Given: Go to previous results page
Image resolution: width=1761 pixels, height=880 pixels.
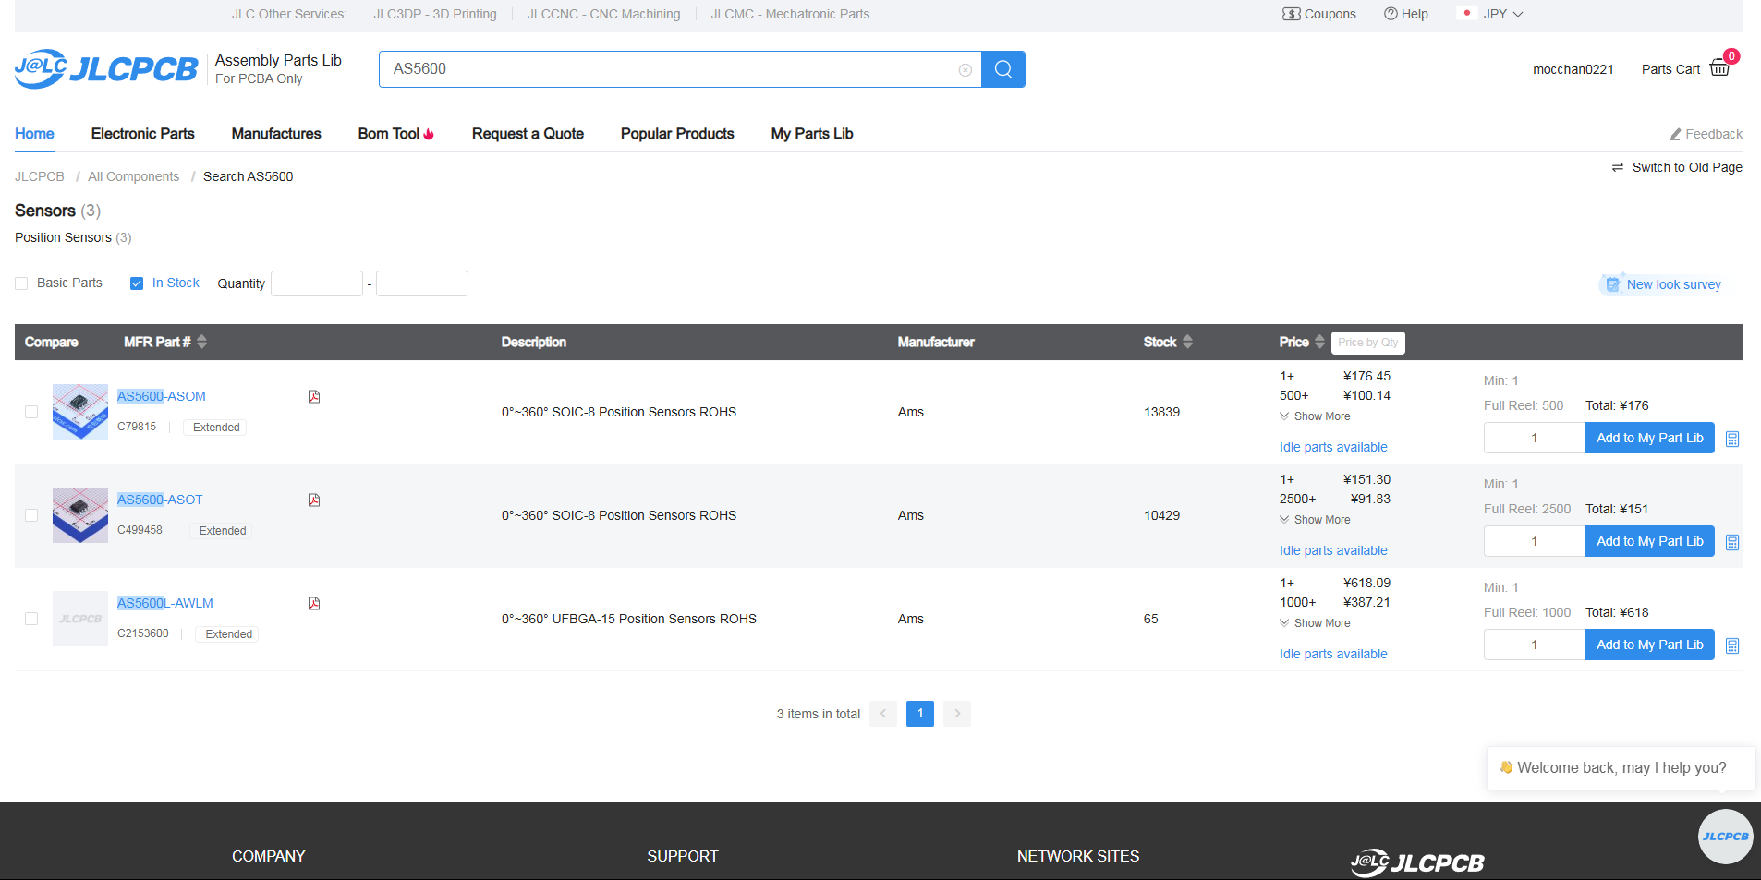Looking at the screenshot, I should 883,714.
